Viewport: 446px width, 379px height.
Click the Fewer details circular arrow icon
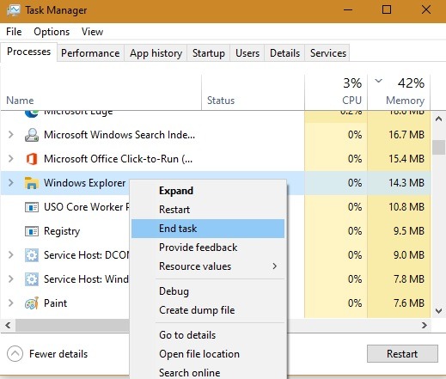click(x=15, y=354)
